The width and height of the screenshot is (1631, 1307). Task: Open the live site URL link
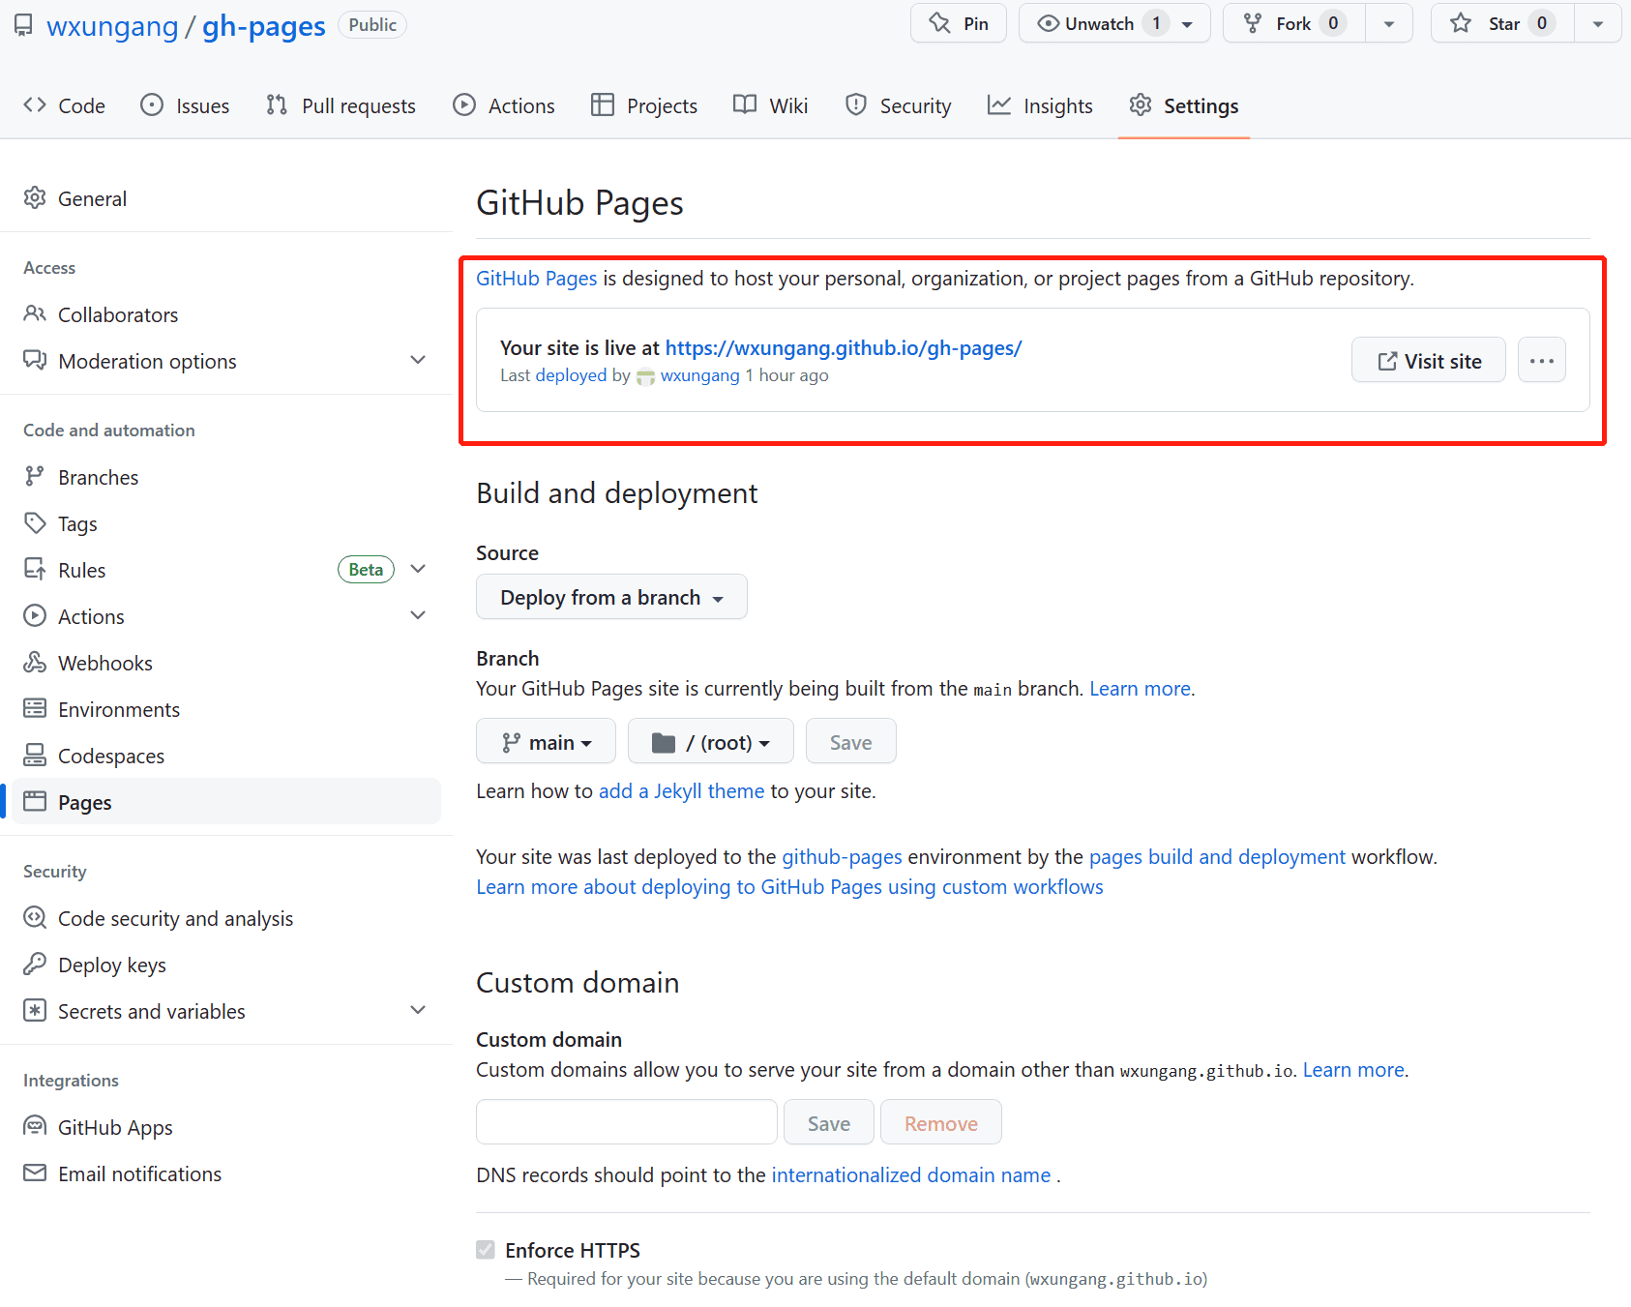point(844,347)
